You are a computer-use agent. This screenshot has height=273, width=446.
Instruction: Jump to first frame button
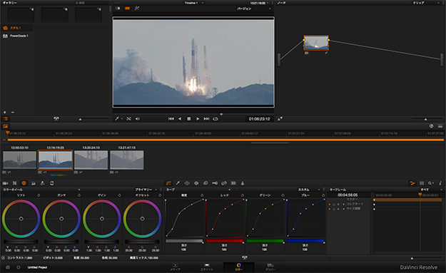pyautogui.click(x=171, y=119)
